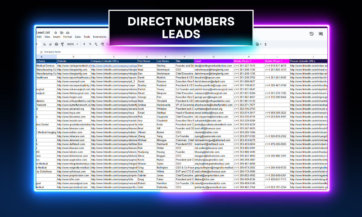362x217 pixels.
Task: Open the Data menu
Action: pos(78,37)
